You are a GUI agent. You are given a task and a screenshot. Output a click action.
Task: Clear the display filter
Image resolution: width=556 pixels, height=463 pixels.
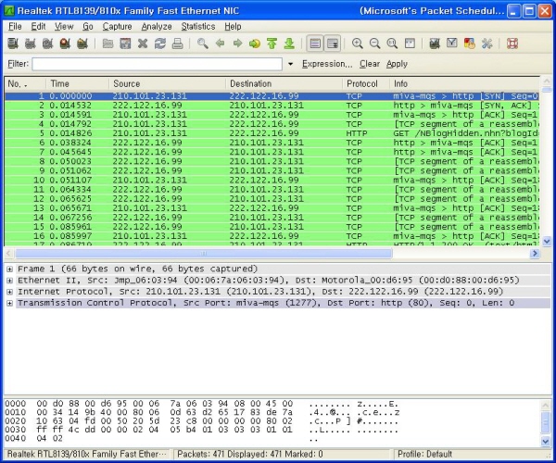[370, 64]
